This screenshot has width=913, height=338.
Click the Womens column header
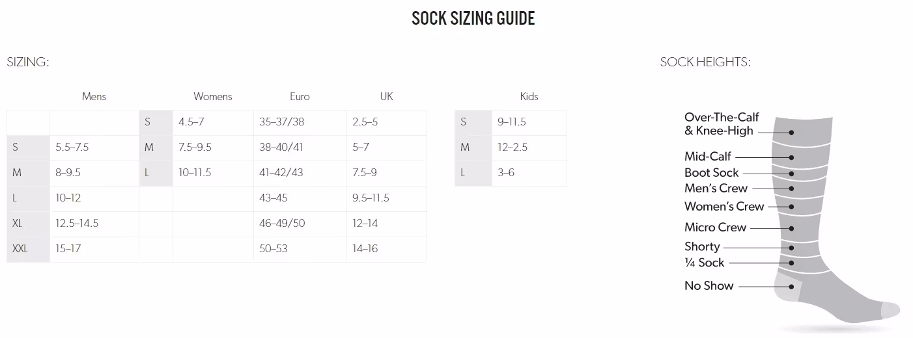(x=212, y=97)
